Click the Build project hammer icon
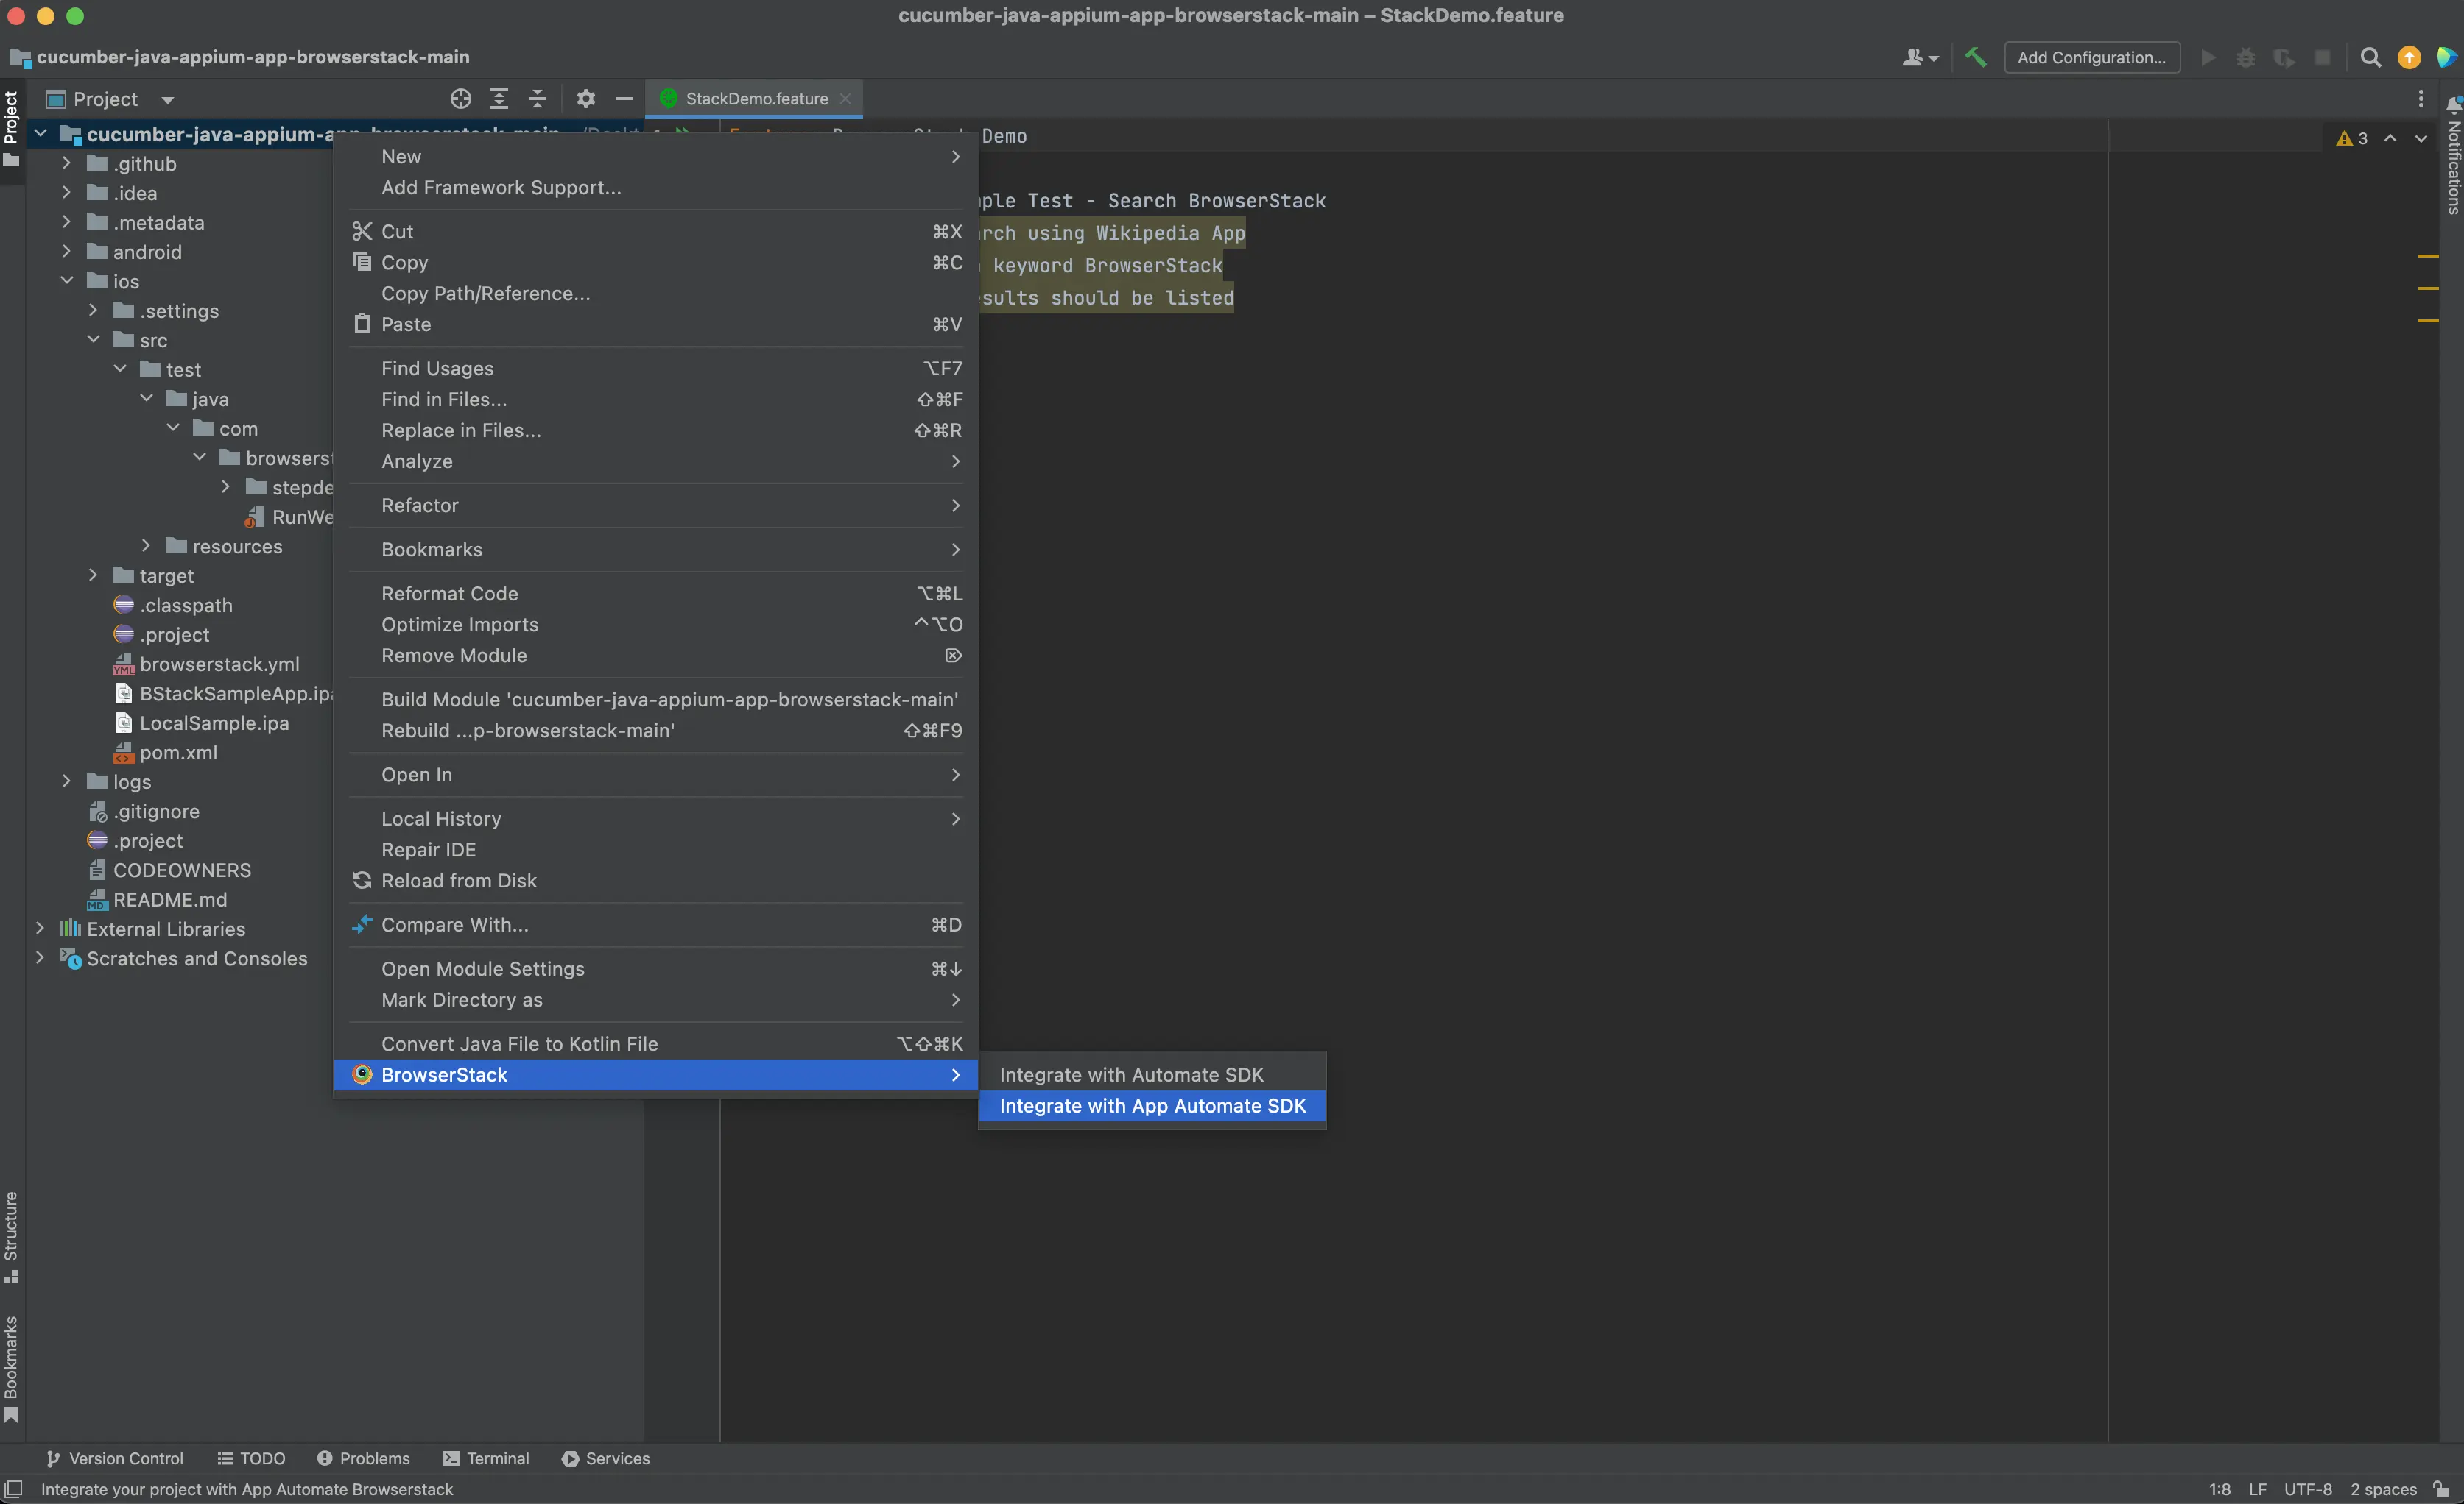This screenshot has height=1504, width=2464. [1975, 57]
